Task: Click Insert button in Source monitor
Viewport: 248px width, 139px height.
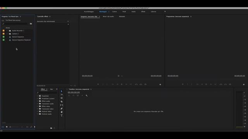Action: coord(136,85)
